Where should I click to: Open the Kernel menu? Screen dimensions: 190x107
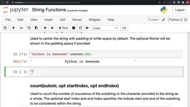[77, 20]
